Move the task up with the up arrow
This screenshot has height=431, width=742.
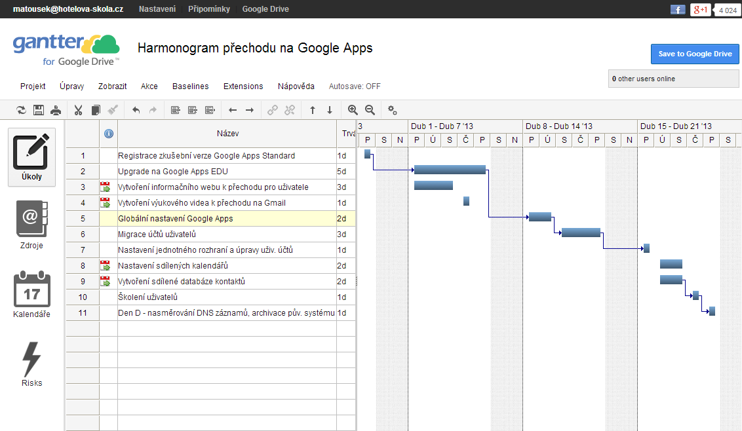312,110
